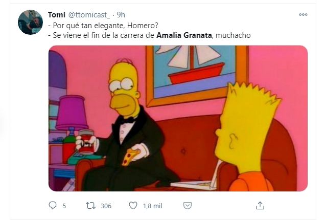Click the pizza slice in Homer's hand
This screenshot has width=325, height=220.
(x=131, y=157)
